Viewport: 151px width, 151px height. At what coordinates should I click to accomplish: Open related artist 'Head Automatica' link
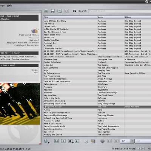point(28,57)
